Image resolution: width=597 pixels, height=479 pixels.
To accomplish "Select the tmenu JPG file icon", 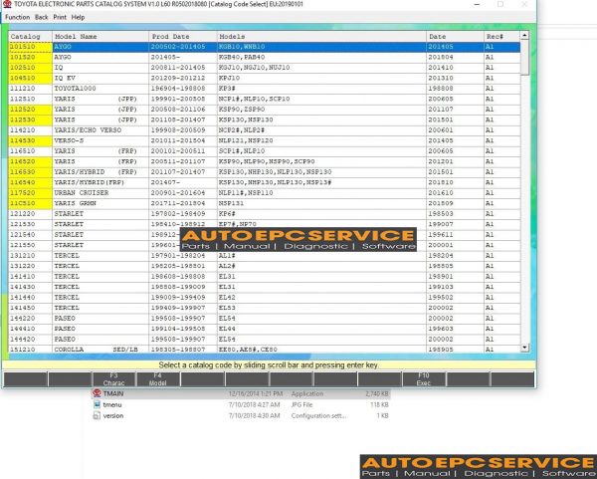I will click(x=97, y=404).
